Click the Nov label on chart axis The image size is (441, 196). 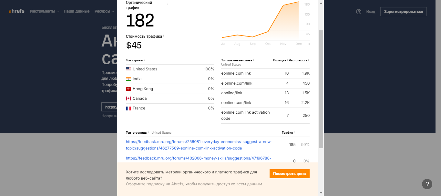(283, 44)
